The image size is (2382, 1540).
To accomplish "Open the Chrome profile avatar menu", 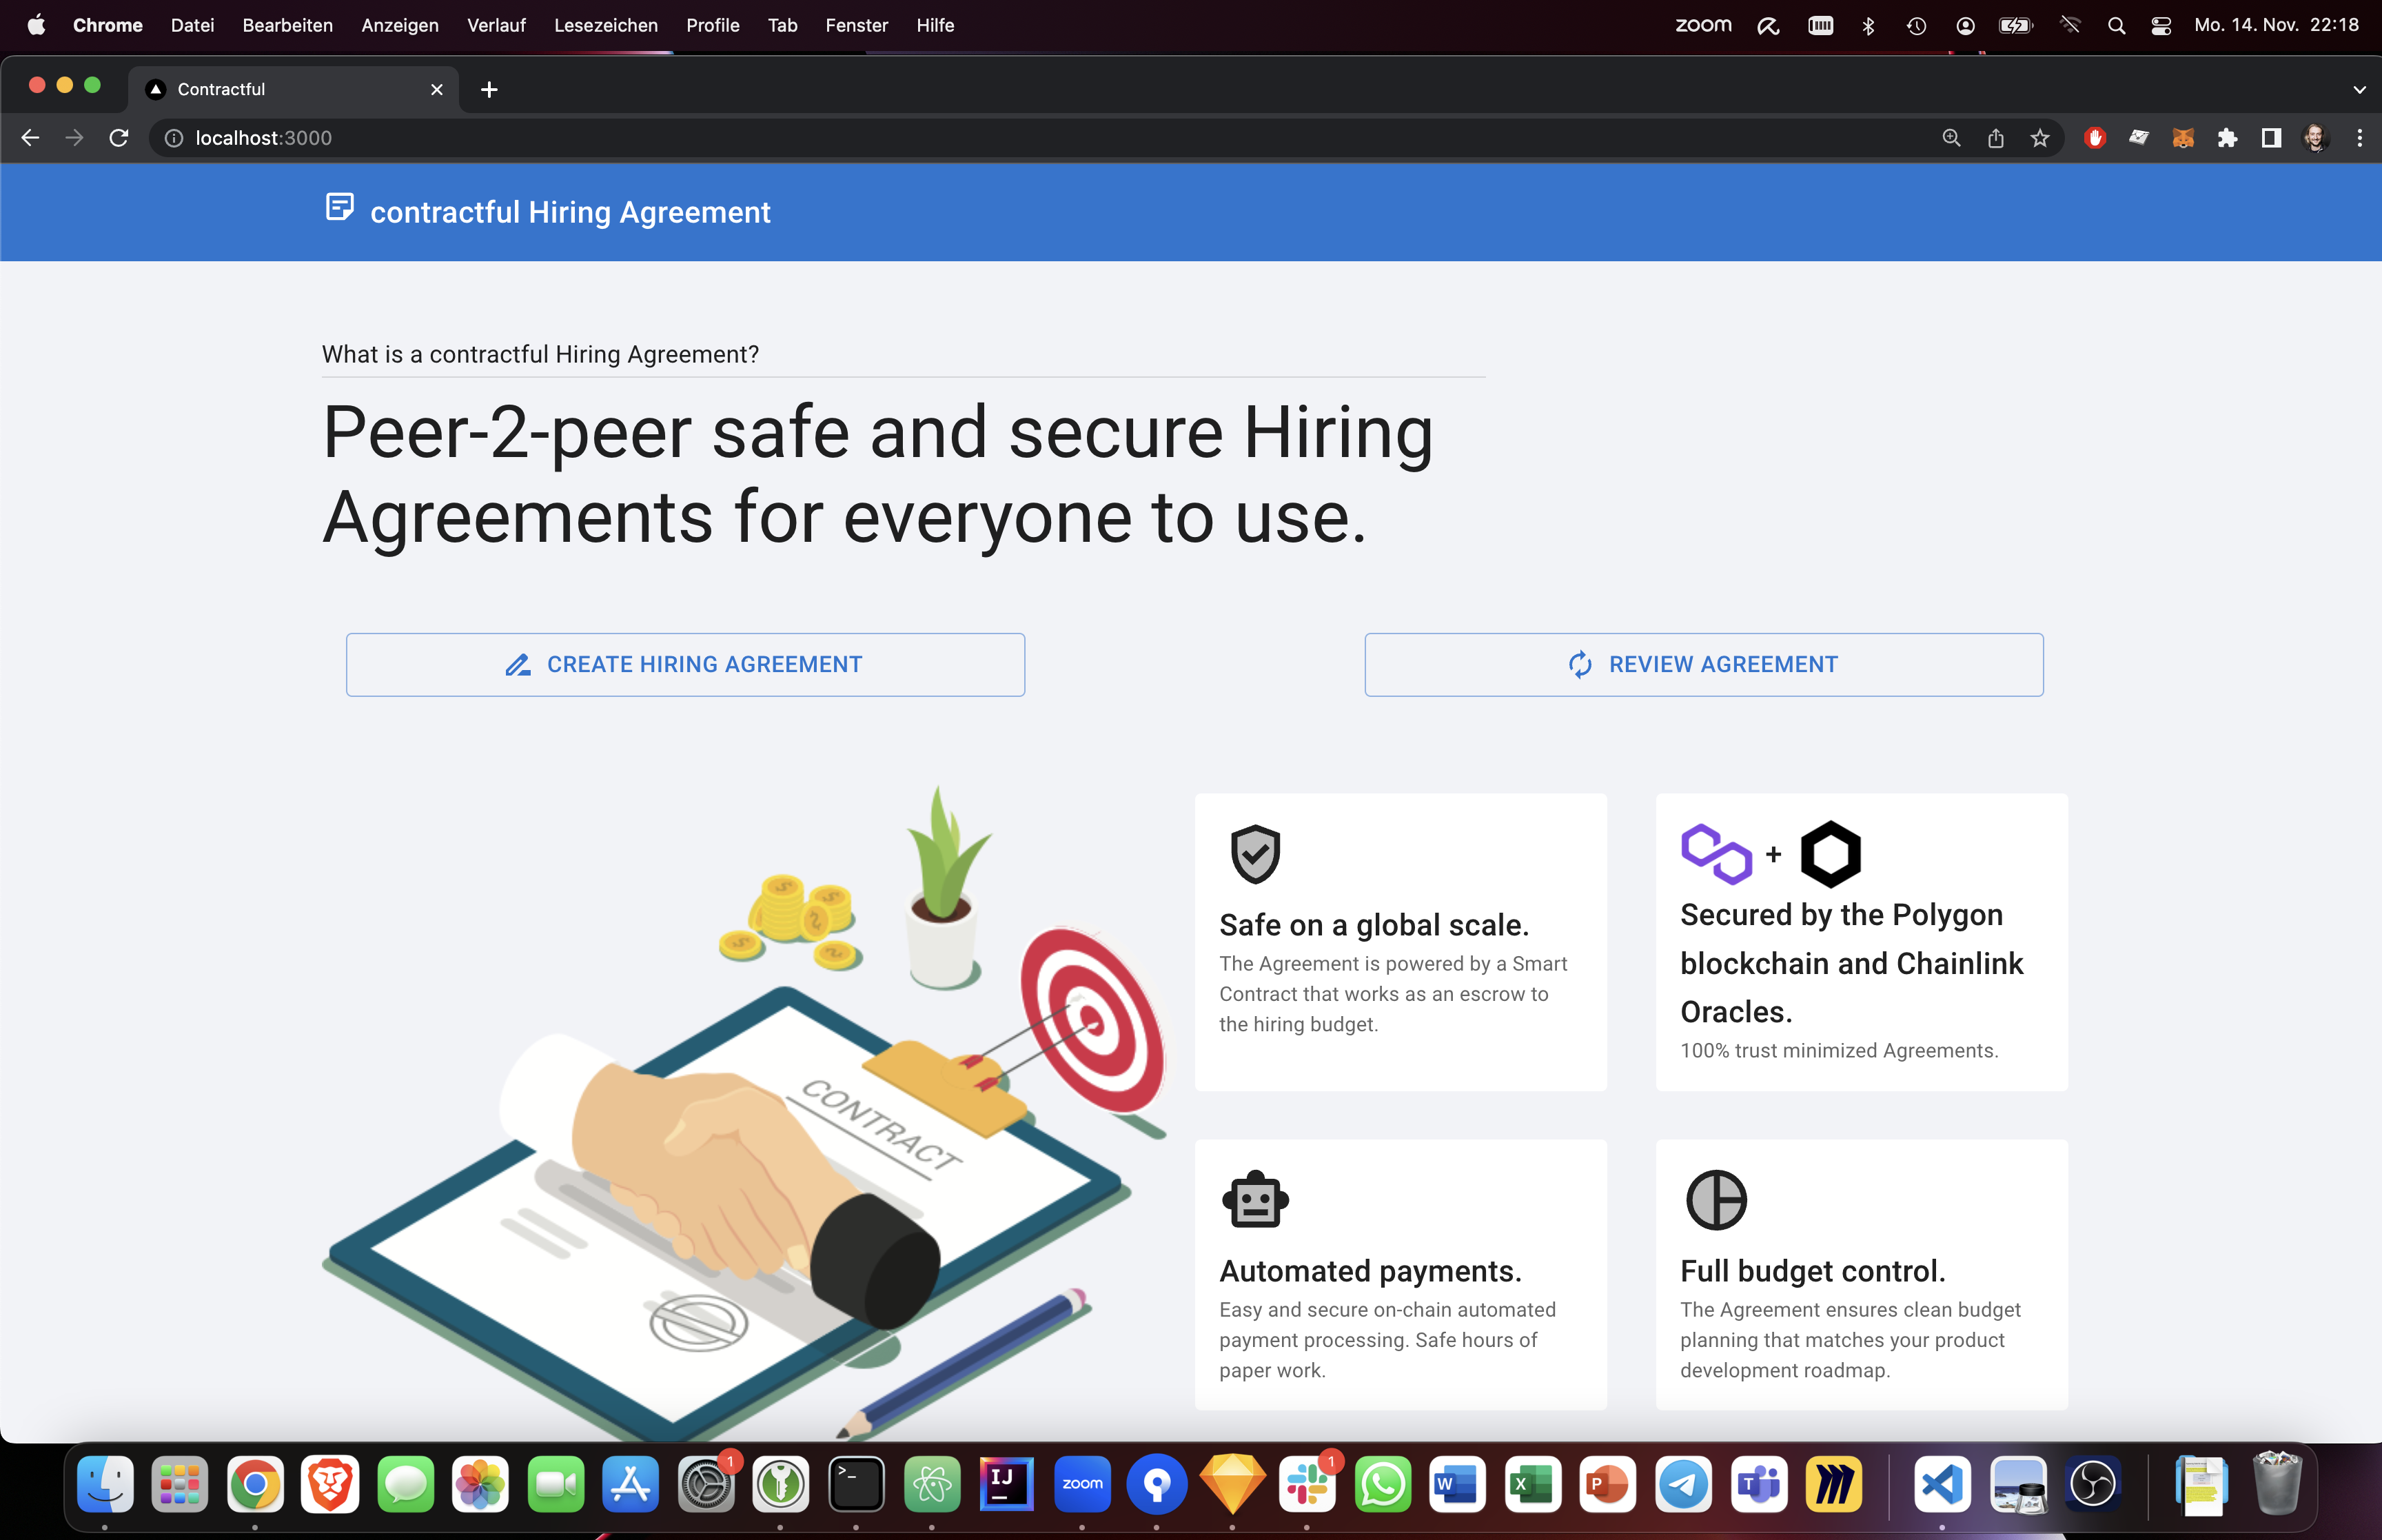I will (x=2315, y=138).
